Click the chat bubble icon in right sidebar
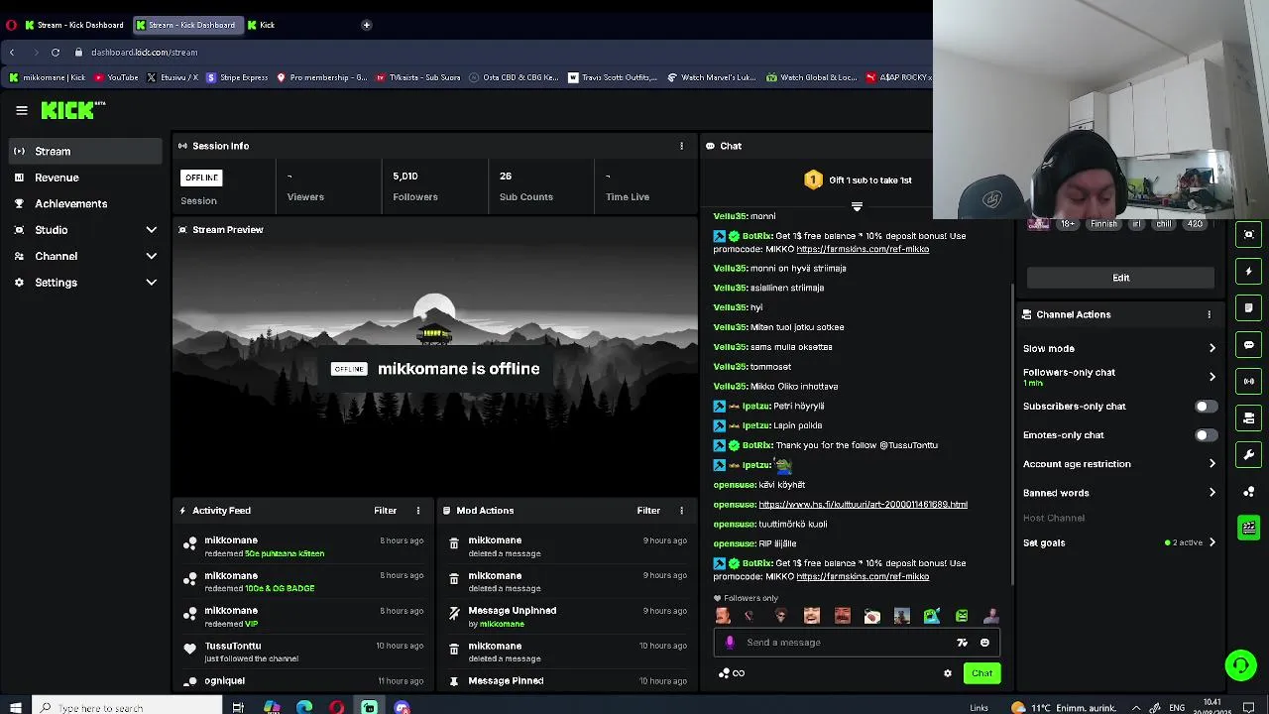 [x=1249, y=344]
